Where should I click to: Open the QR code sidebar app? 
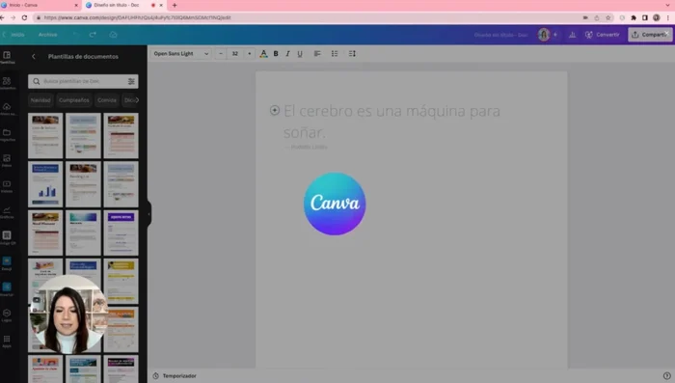(x=7, y=237)
